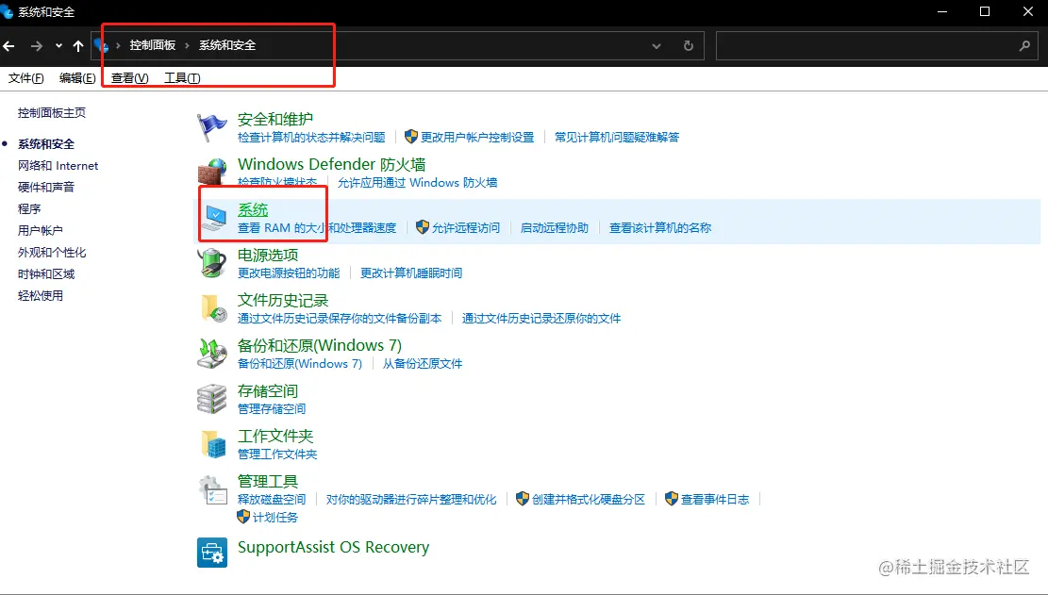Open the 编辑(E) menu
This screenshot has height=595, width=1048.
(77, 78)
